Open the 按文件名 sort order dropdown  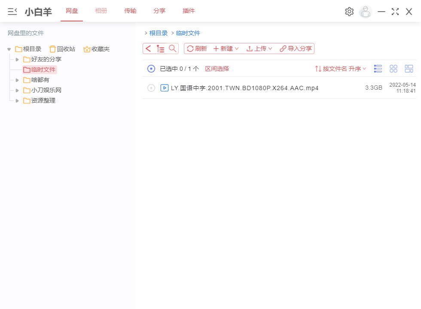tap(340, 68)
